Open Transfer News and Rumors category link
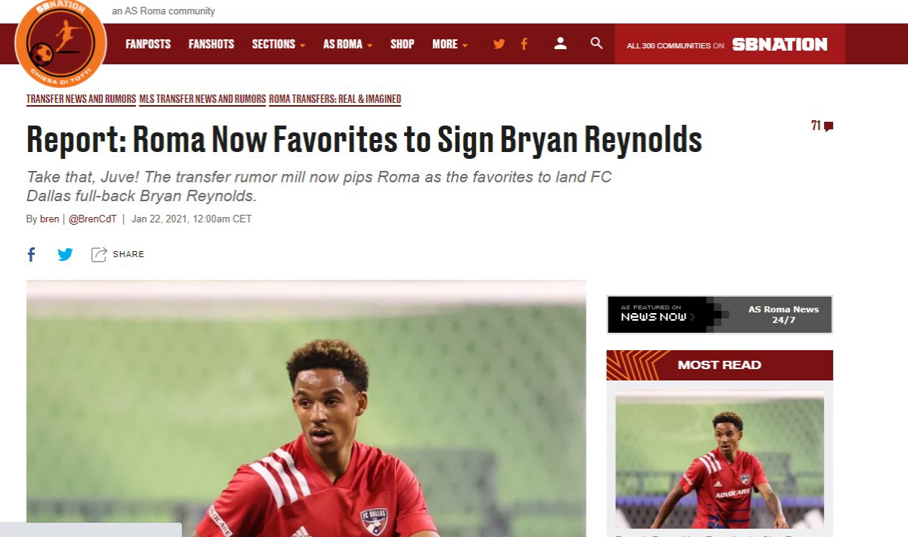This screenshot has width=908, height=537. (x=81, y=99)
